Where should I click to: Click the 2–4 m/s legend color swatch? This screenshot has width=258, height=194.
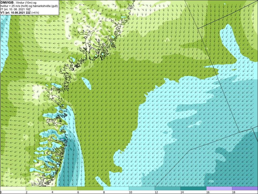[39, 188]
